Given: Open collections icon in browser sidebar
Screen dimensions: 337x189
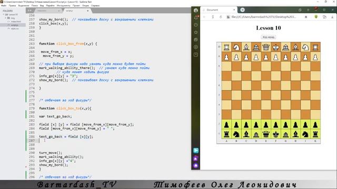Looking at the screenshot, I should pos(196,40).
